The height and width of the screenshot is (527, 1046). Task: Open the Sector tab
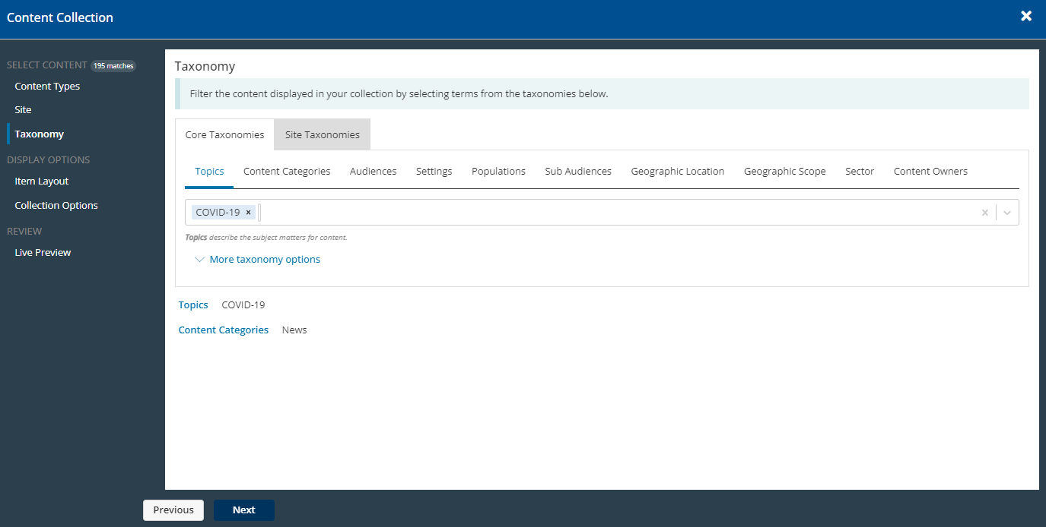(860, 172)
